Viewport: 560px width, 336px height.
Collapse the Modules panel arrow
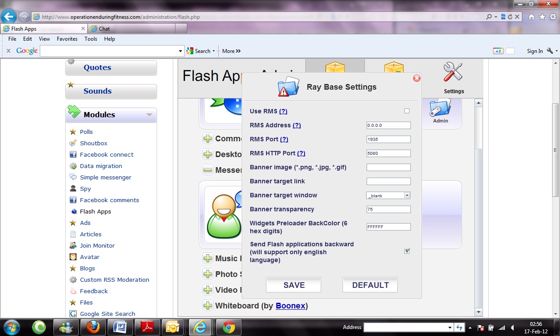pyautogui.click(x=149, y=115)
